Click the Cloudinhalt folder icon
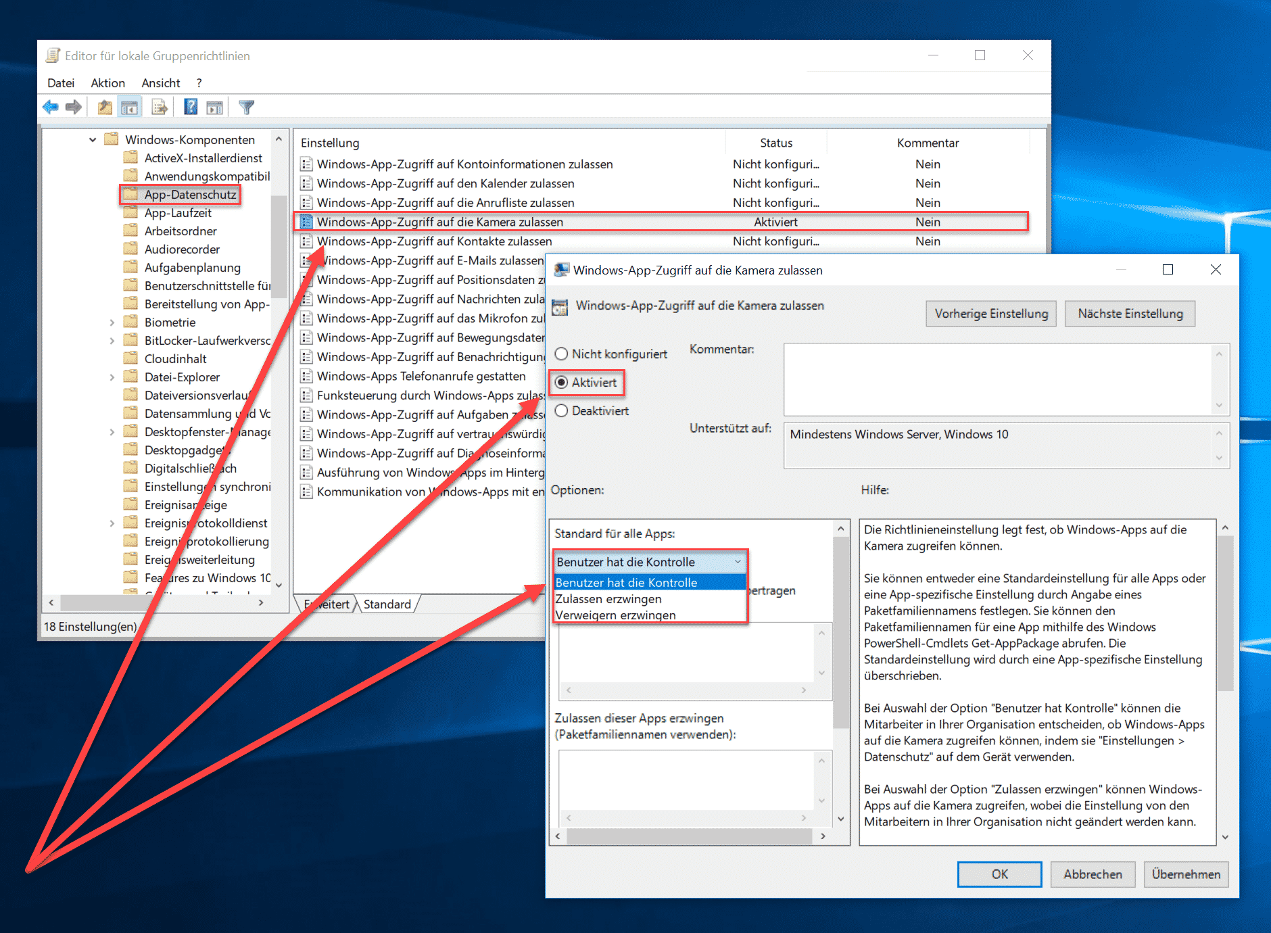1271x933 pixels. pos(130,358)
